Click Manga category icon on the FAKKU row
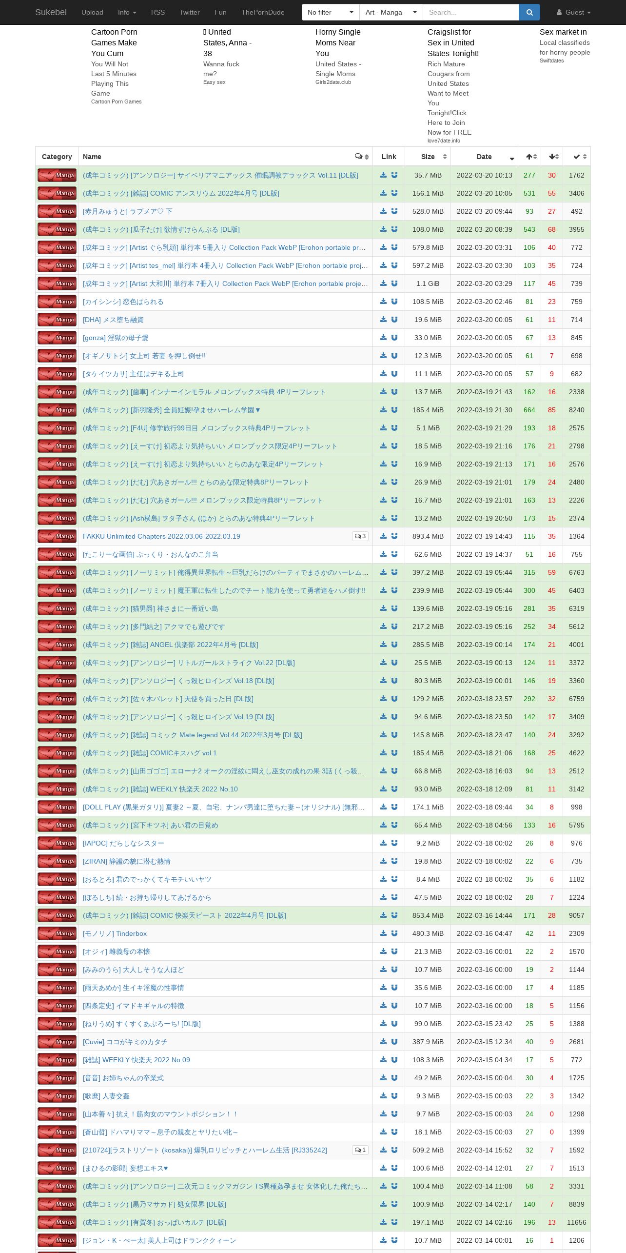 tap(57, 536)
